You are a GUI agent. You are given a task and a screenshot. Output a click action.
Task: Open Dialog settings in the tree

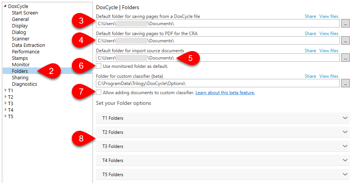[x=19, y=32]
